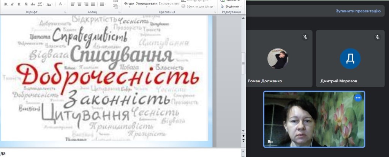Justify the text
The image size is (389, 157).
[93, 4]
